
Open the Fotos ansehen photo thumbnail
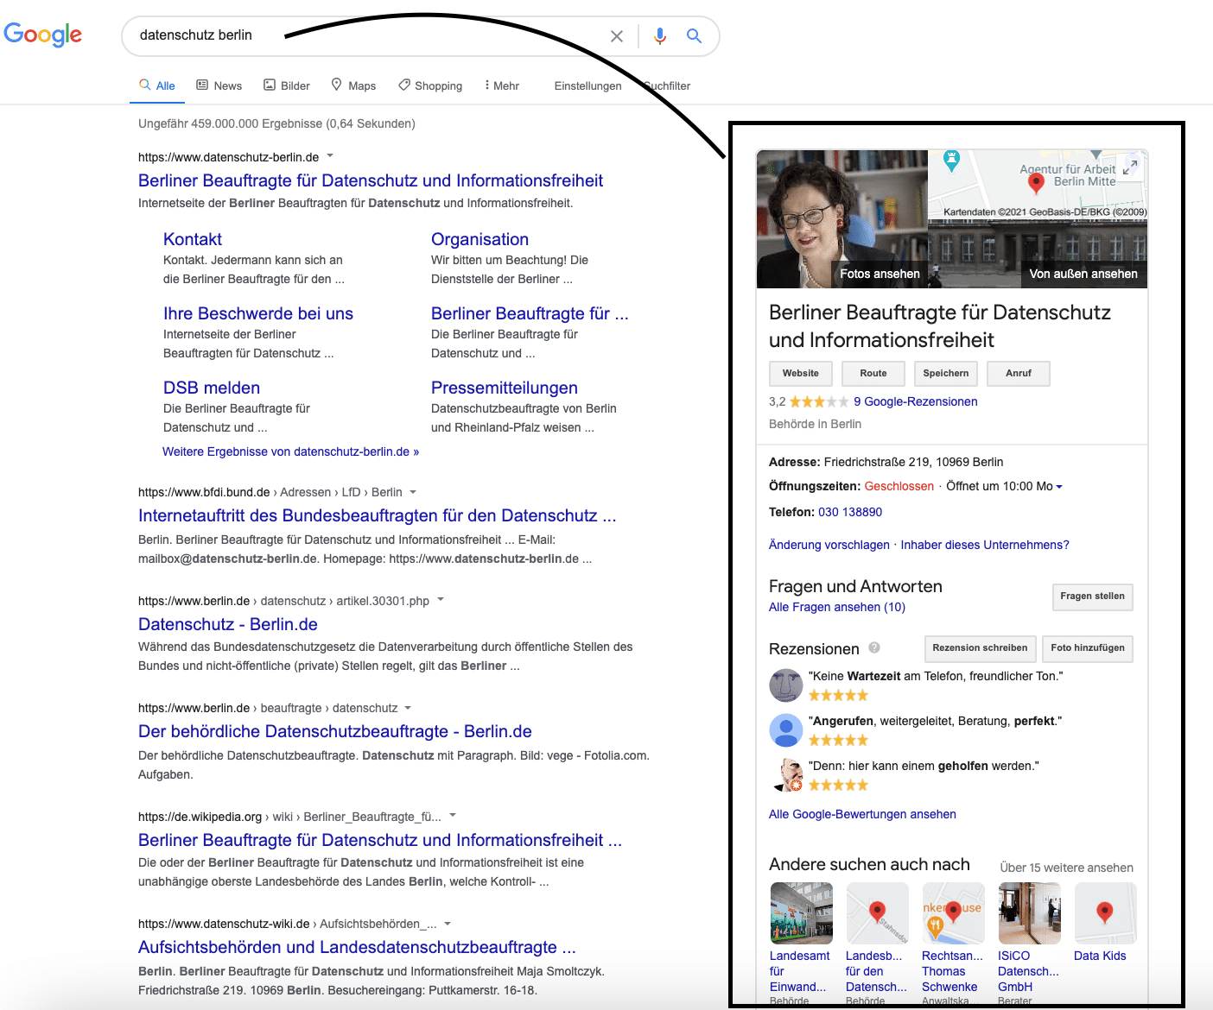(841, 220)
